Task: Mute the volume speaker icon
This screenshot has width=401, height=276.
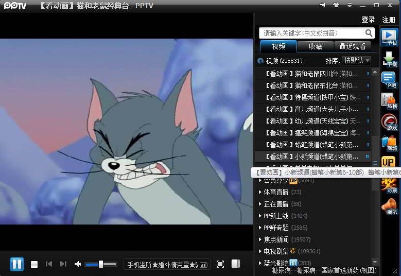Action: (x=78, y=264)
